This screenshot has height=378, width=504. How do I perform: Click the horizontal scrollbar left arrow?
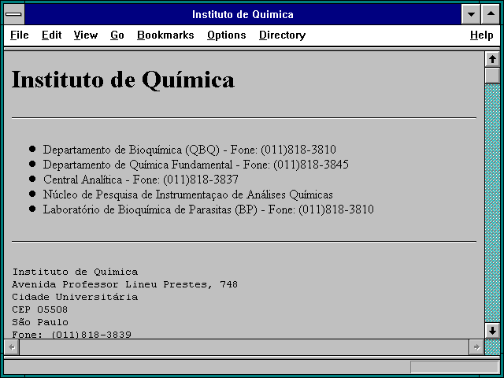(12, 347)
